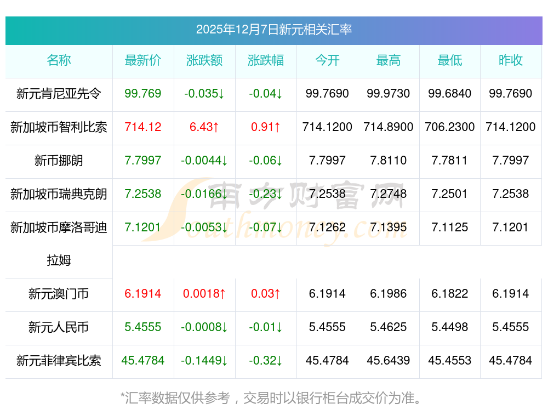Image resolution: width=548 pixels, height=415 pixels.
Task: Click the -0.1449 change amount with down arrow
Action: [x=204, y=361]
